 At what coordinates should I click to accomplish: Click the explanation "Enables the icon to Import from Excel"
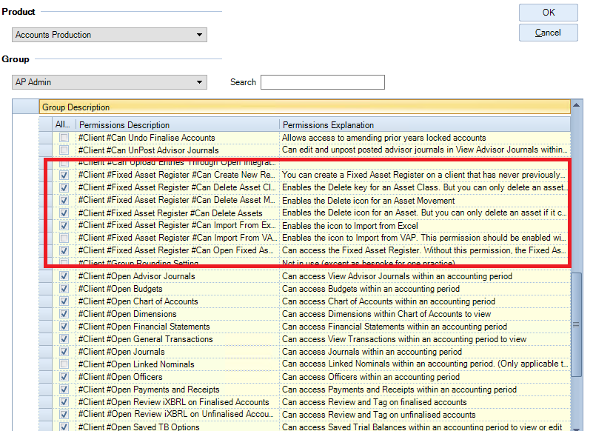[x=350, y=226]
